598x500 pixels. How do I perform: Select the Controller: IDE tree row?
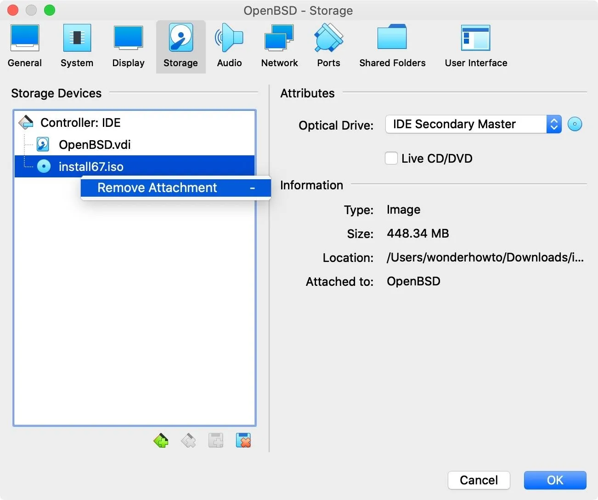[135, 123]
